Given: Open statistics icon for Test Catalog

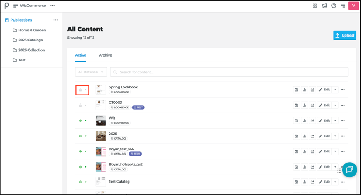Looking at the screenshot, I should [304, 182].
